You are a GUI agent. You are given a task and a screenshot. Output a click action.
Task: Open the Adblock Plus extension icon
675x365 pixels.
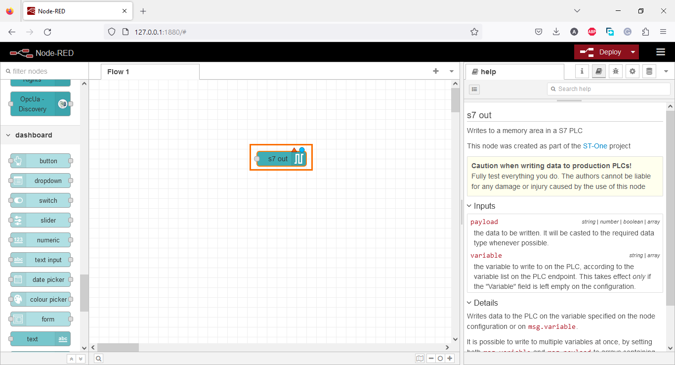592,32
